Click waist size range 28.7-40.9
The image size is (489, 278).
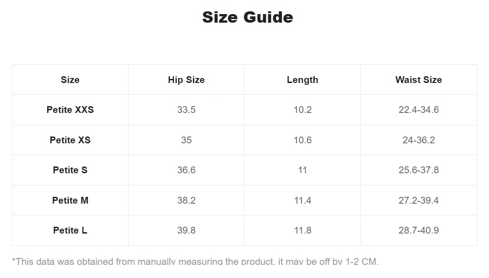pos(418,230)
